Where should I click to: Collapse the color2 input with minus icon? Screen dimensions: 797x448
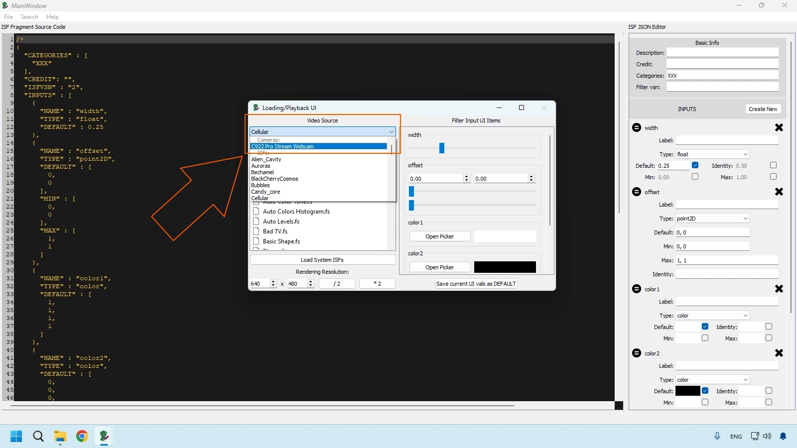point(637,353)
